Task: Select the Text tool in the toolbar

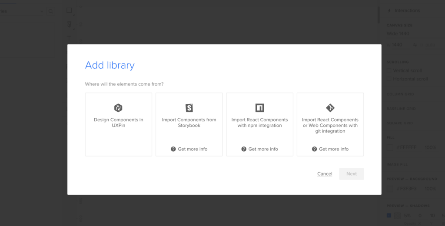Action: point(69,38)
